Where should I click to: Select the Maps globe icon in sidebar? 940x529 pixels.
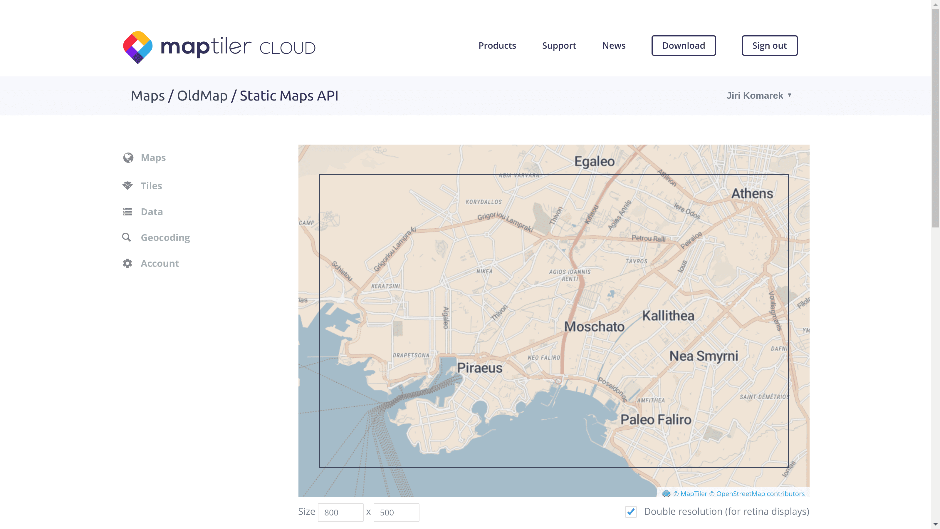tap(127, 157)
